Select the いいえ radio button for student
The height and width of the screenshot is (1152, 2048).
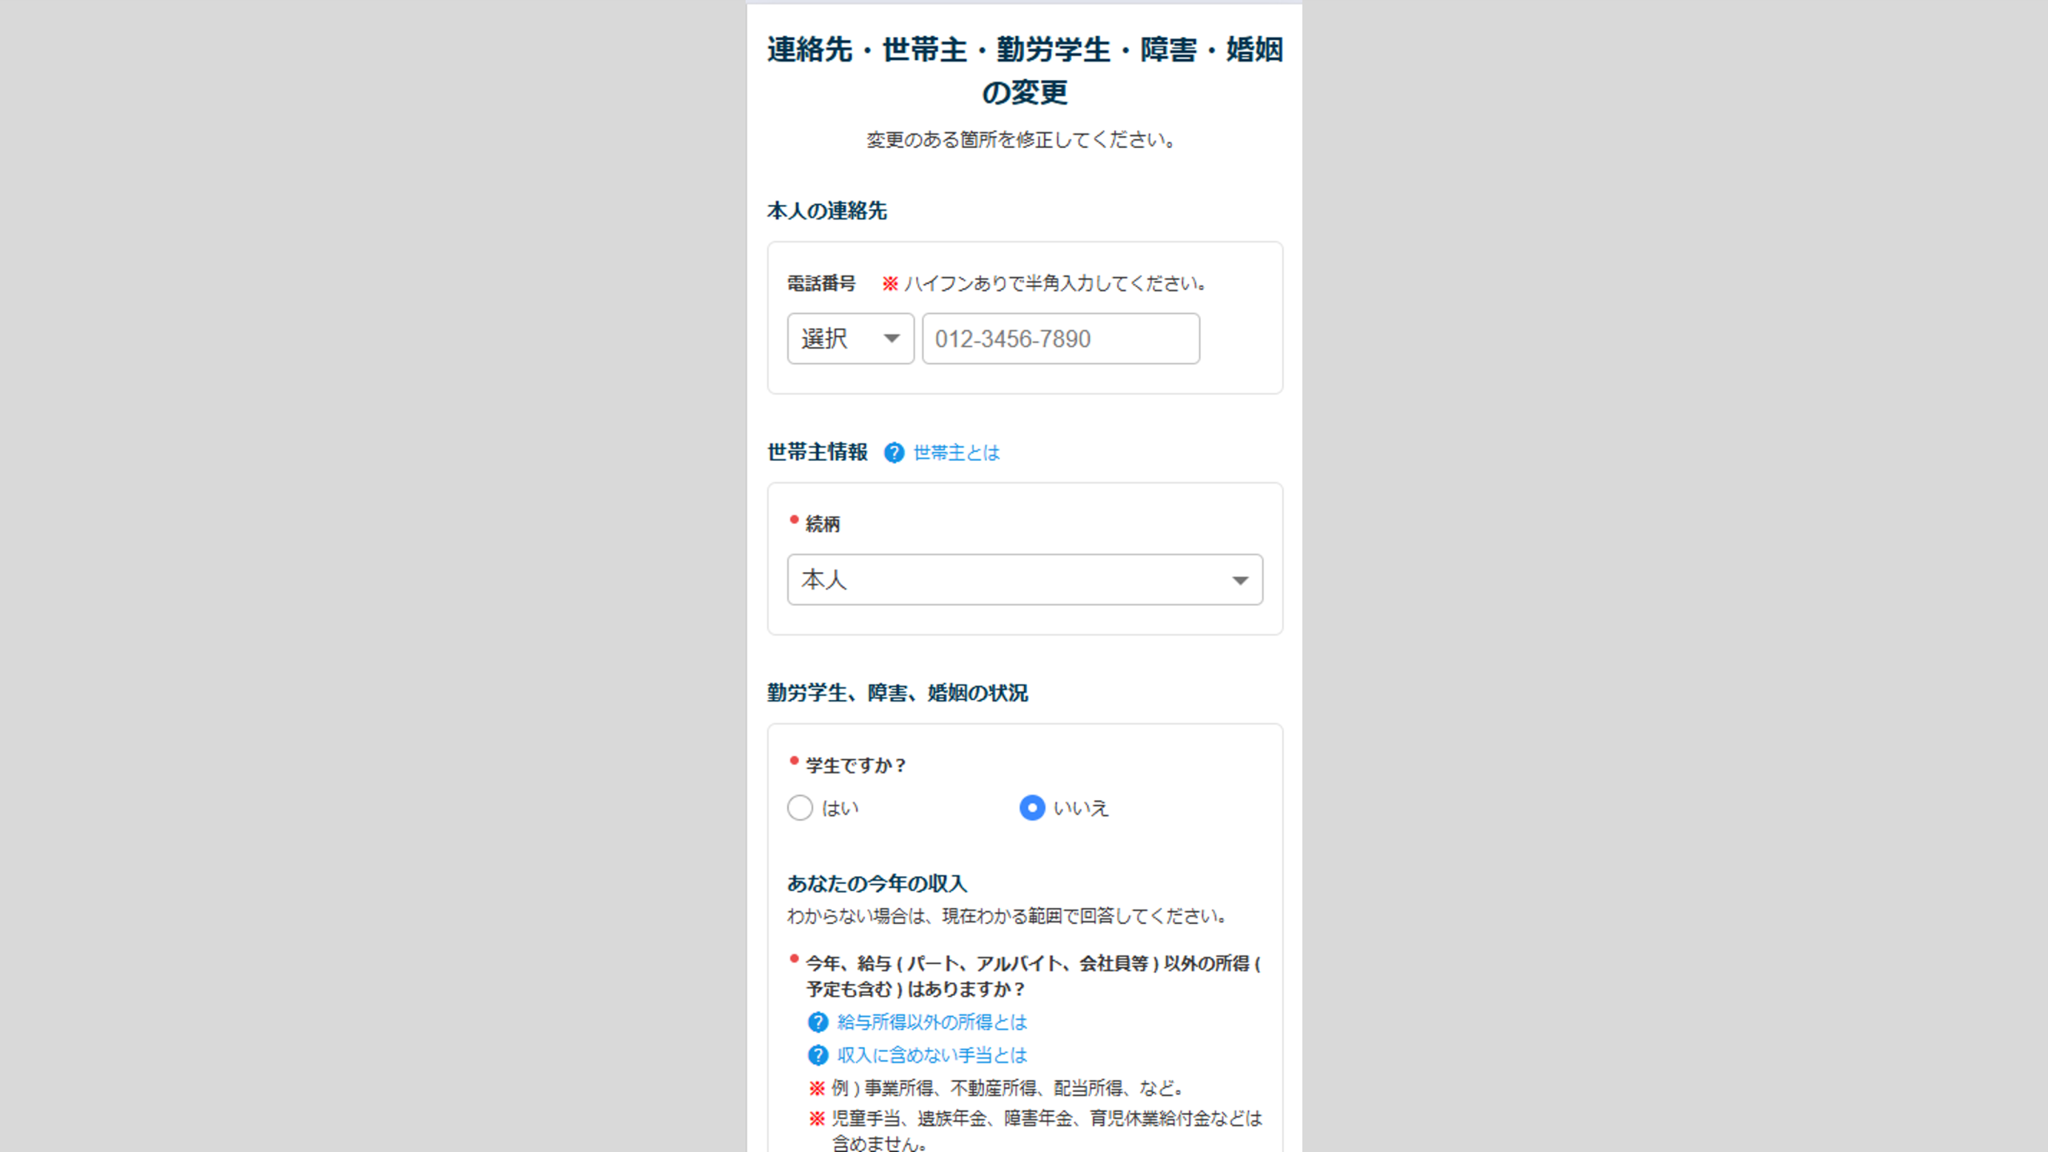[1032, 808]
